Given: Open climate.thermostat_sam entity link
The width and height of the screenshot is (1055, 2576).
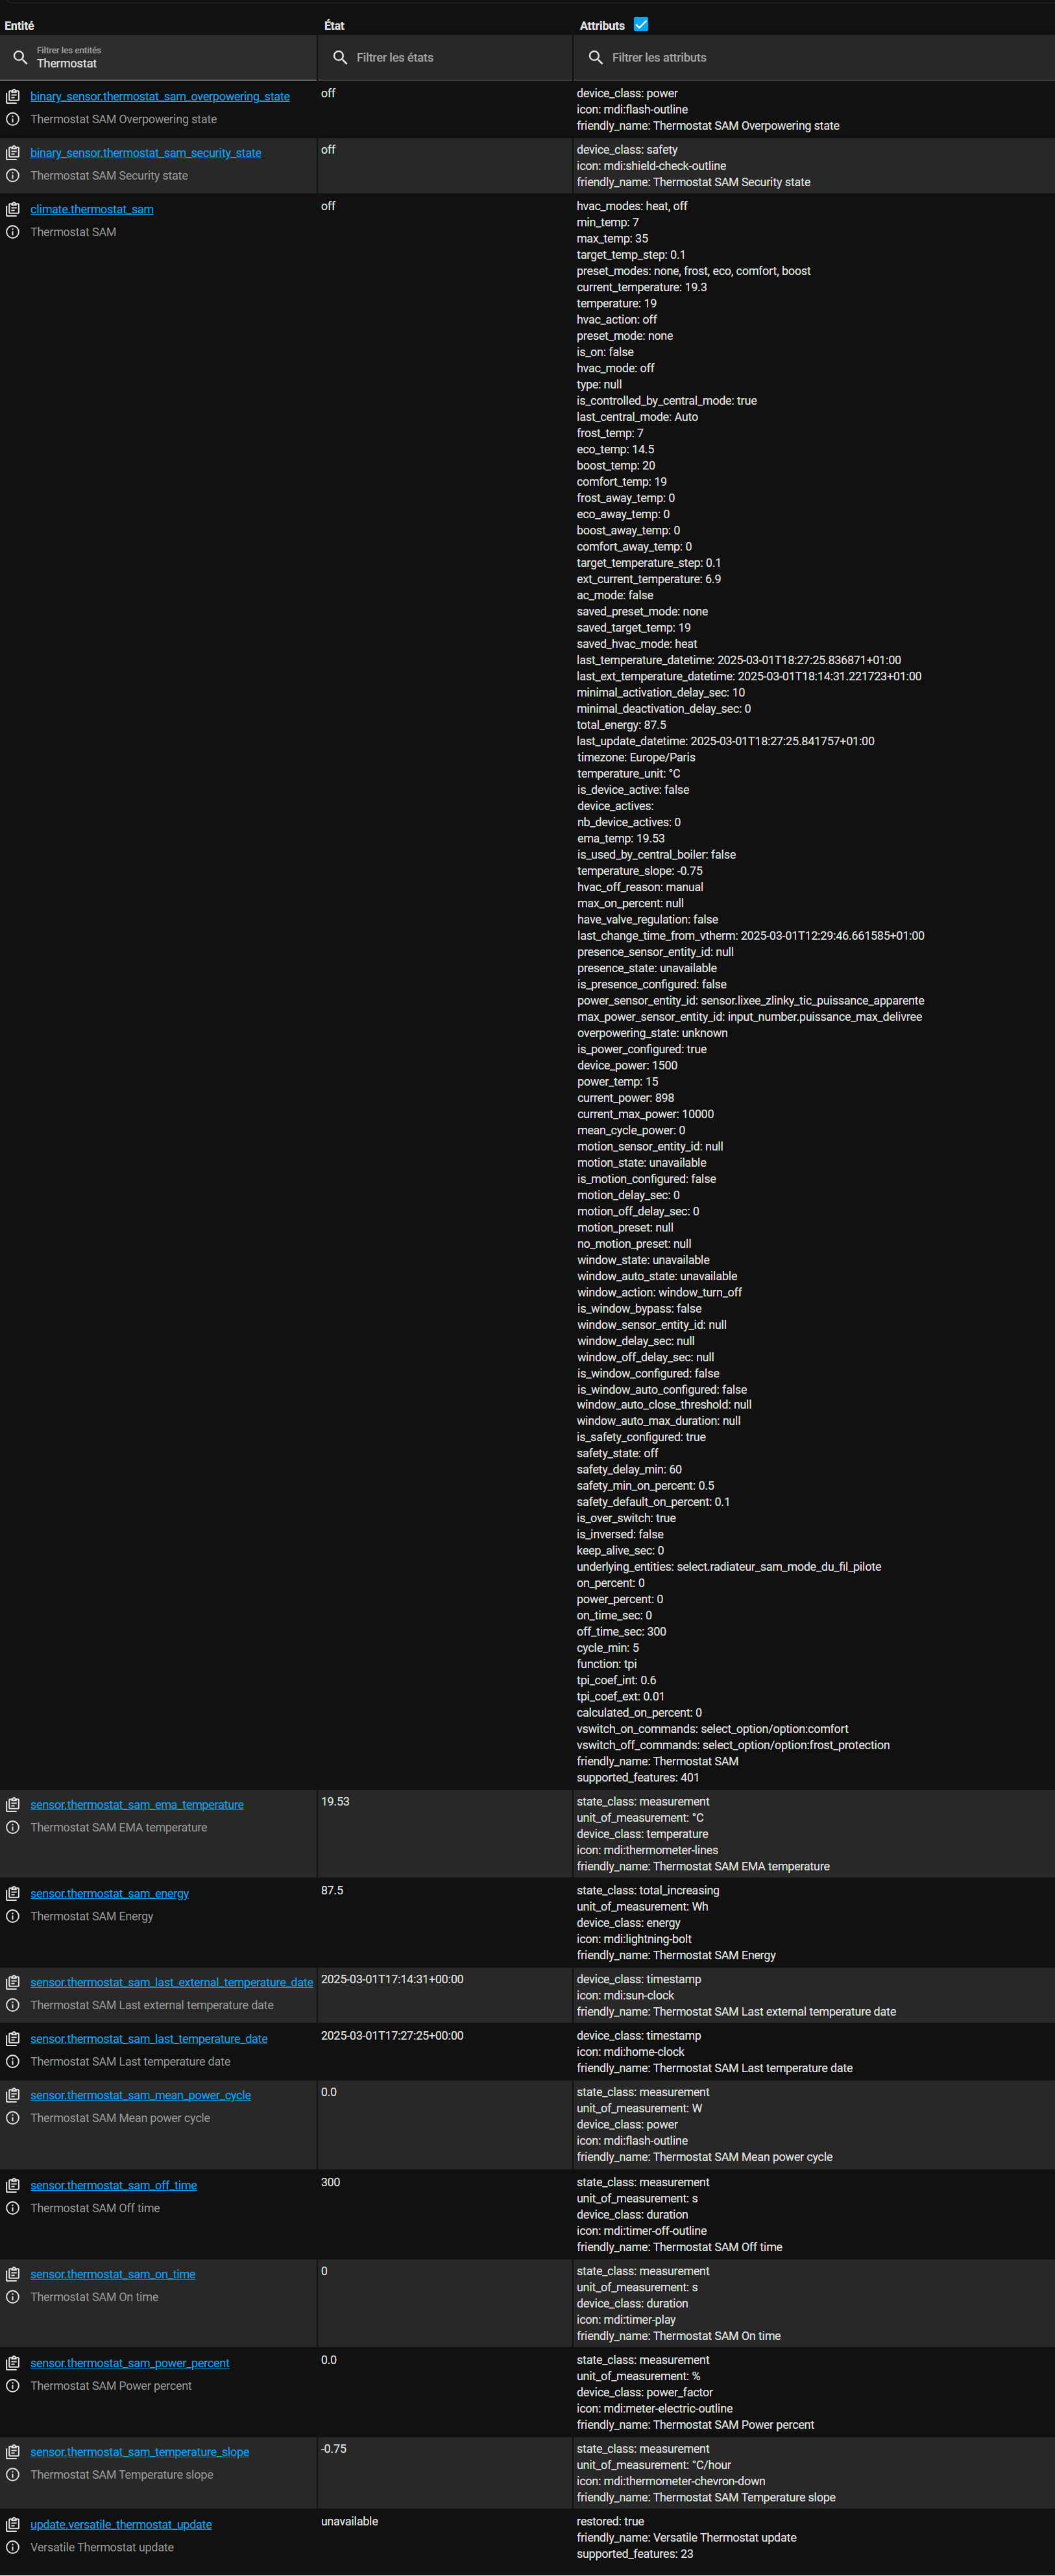Looking at the screenshot, I should click(92, 209).
